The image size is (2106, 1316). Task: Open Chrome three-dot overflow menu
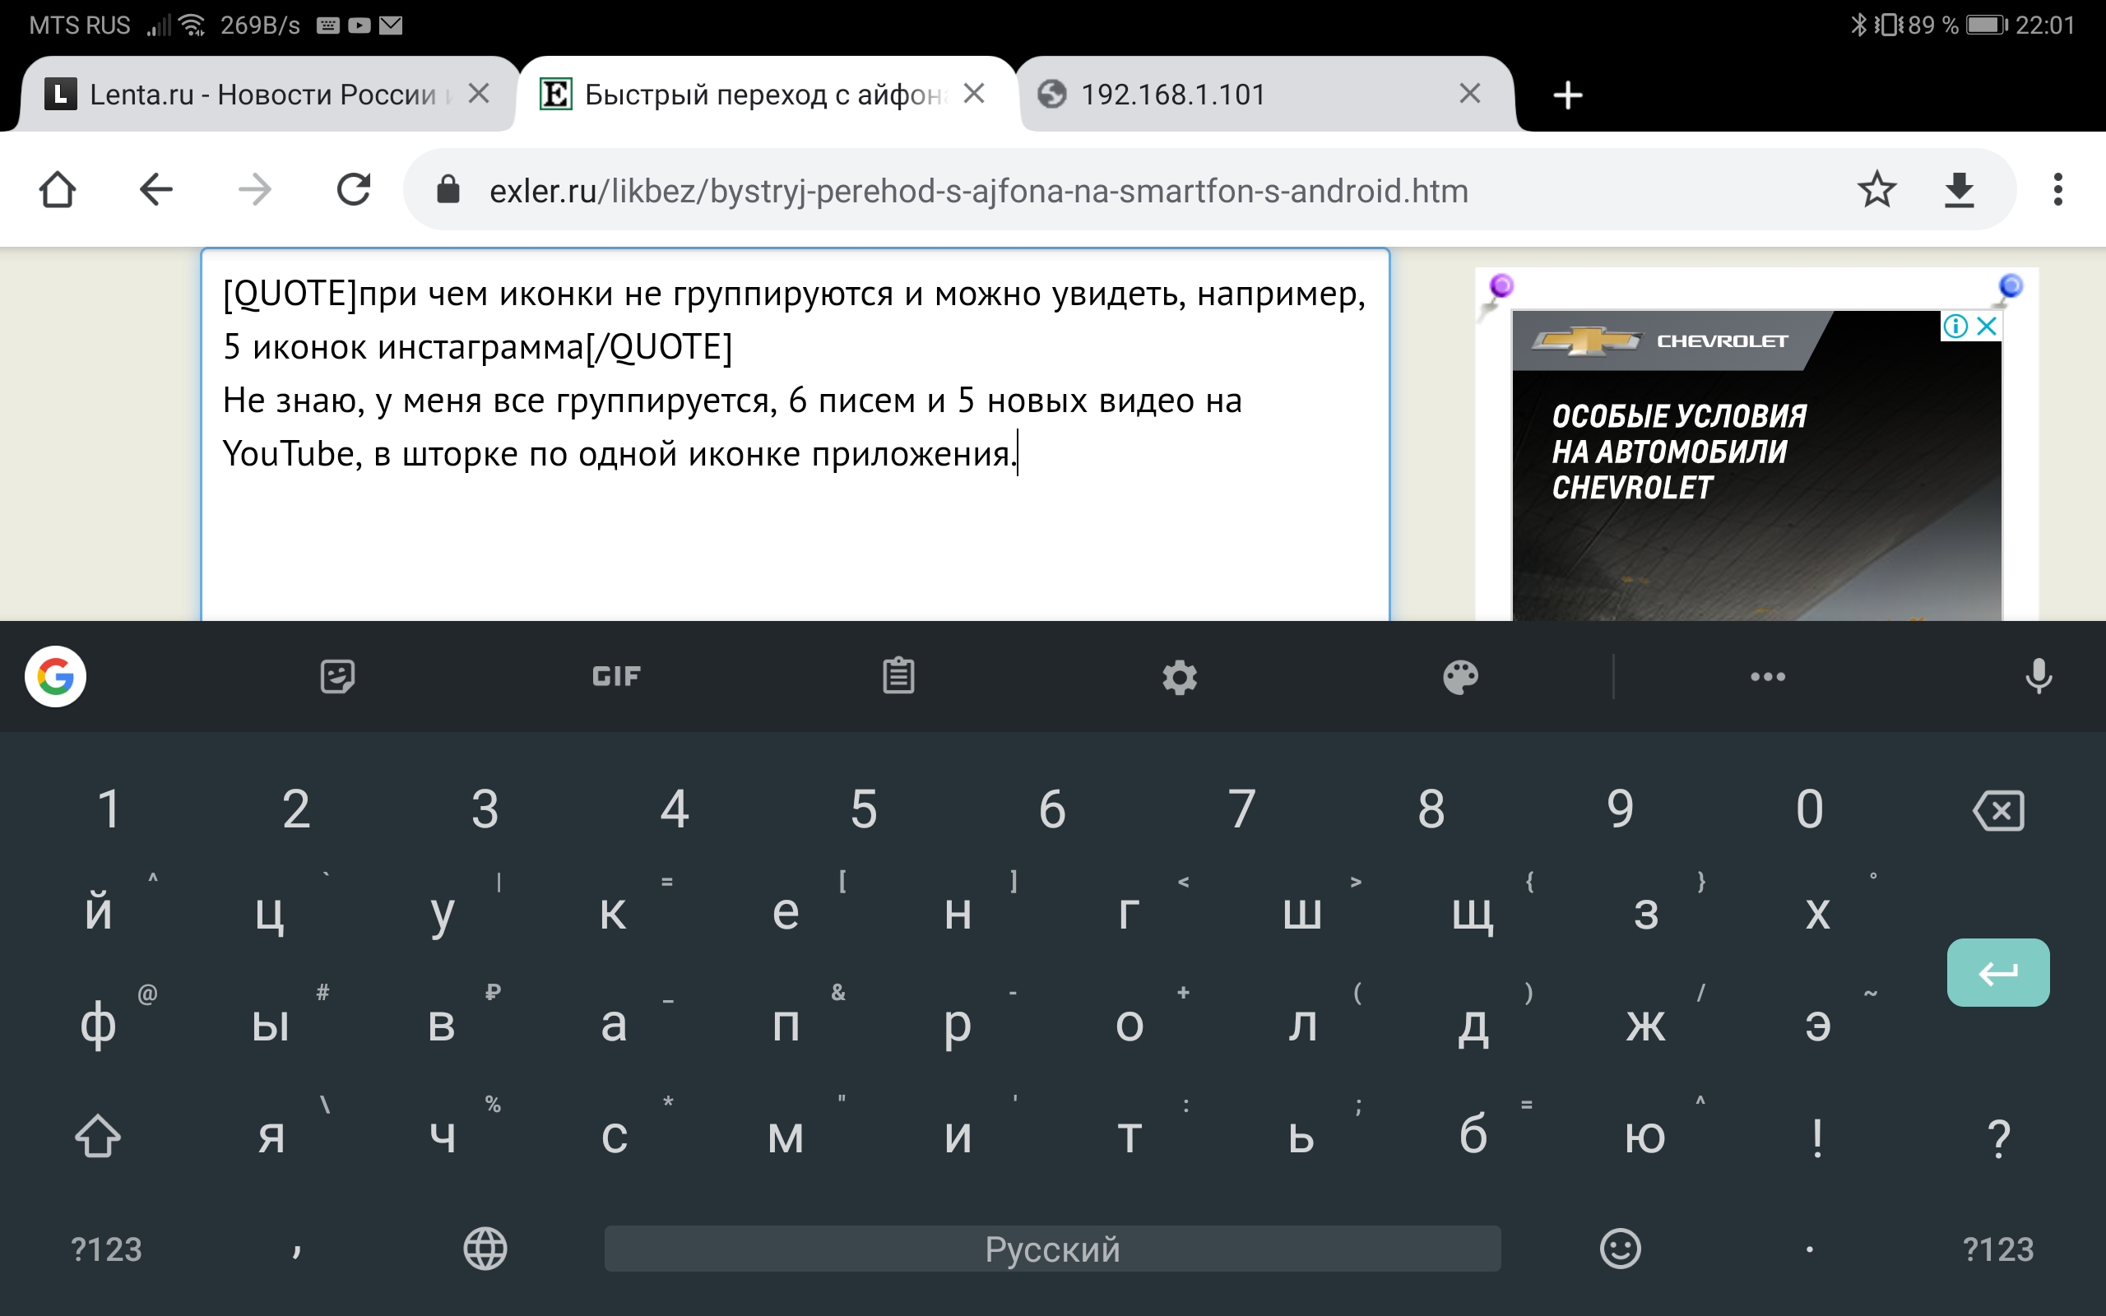[2057, 190]
